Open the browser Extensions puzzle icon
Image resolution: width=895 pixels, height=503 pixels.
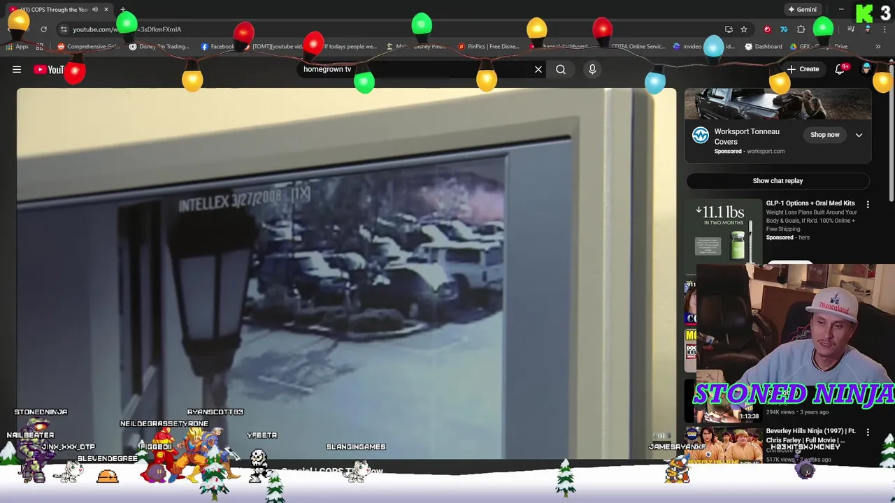(x=801, y=29)
